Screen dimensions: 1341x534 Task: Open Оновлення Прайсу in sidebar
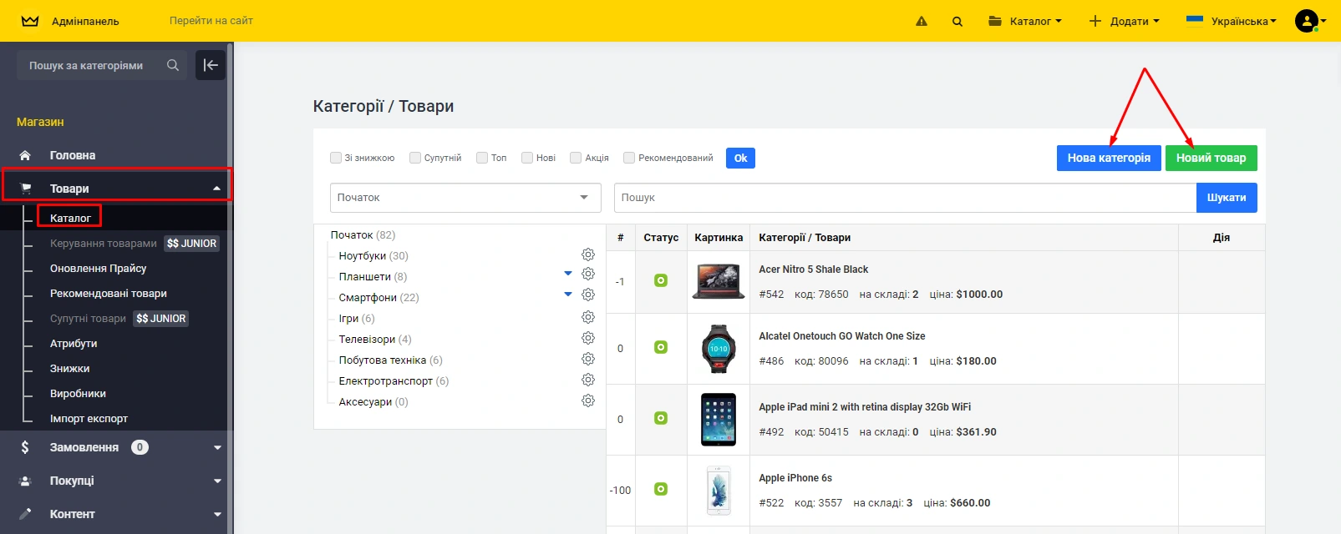(x=98, y=269)
